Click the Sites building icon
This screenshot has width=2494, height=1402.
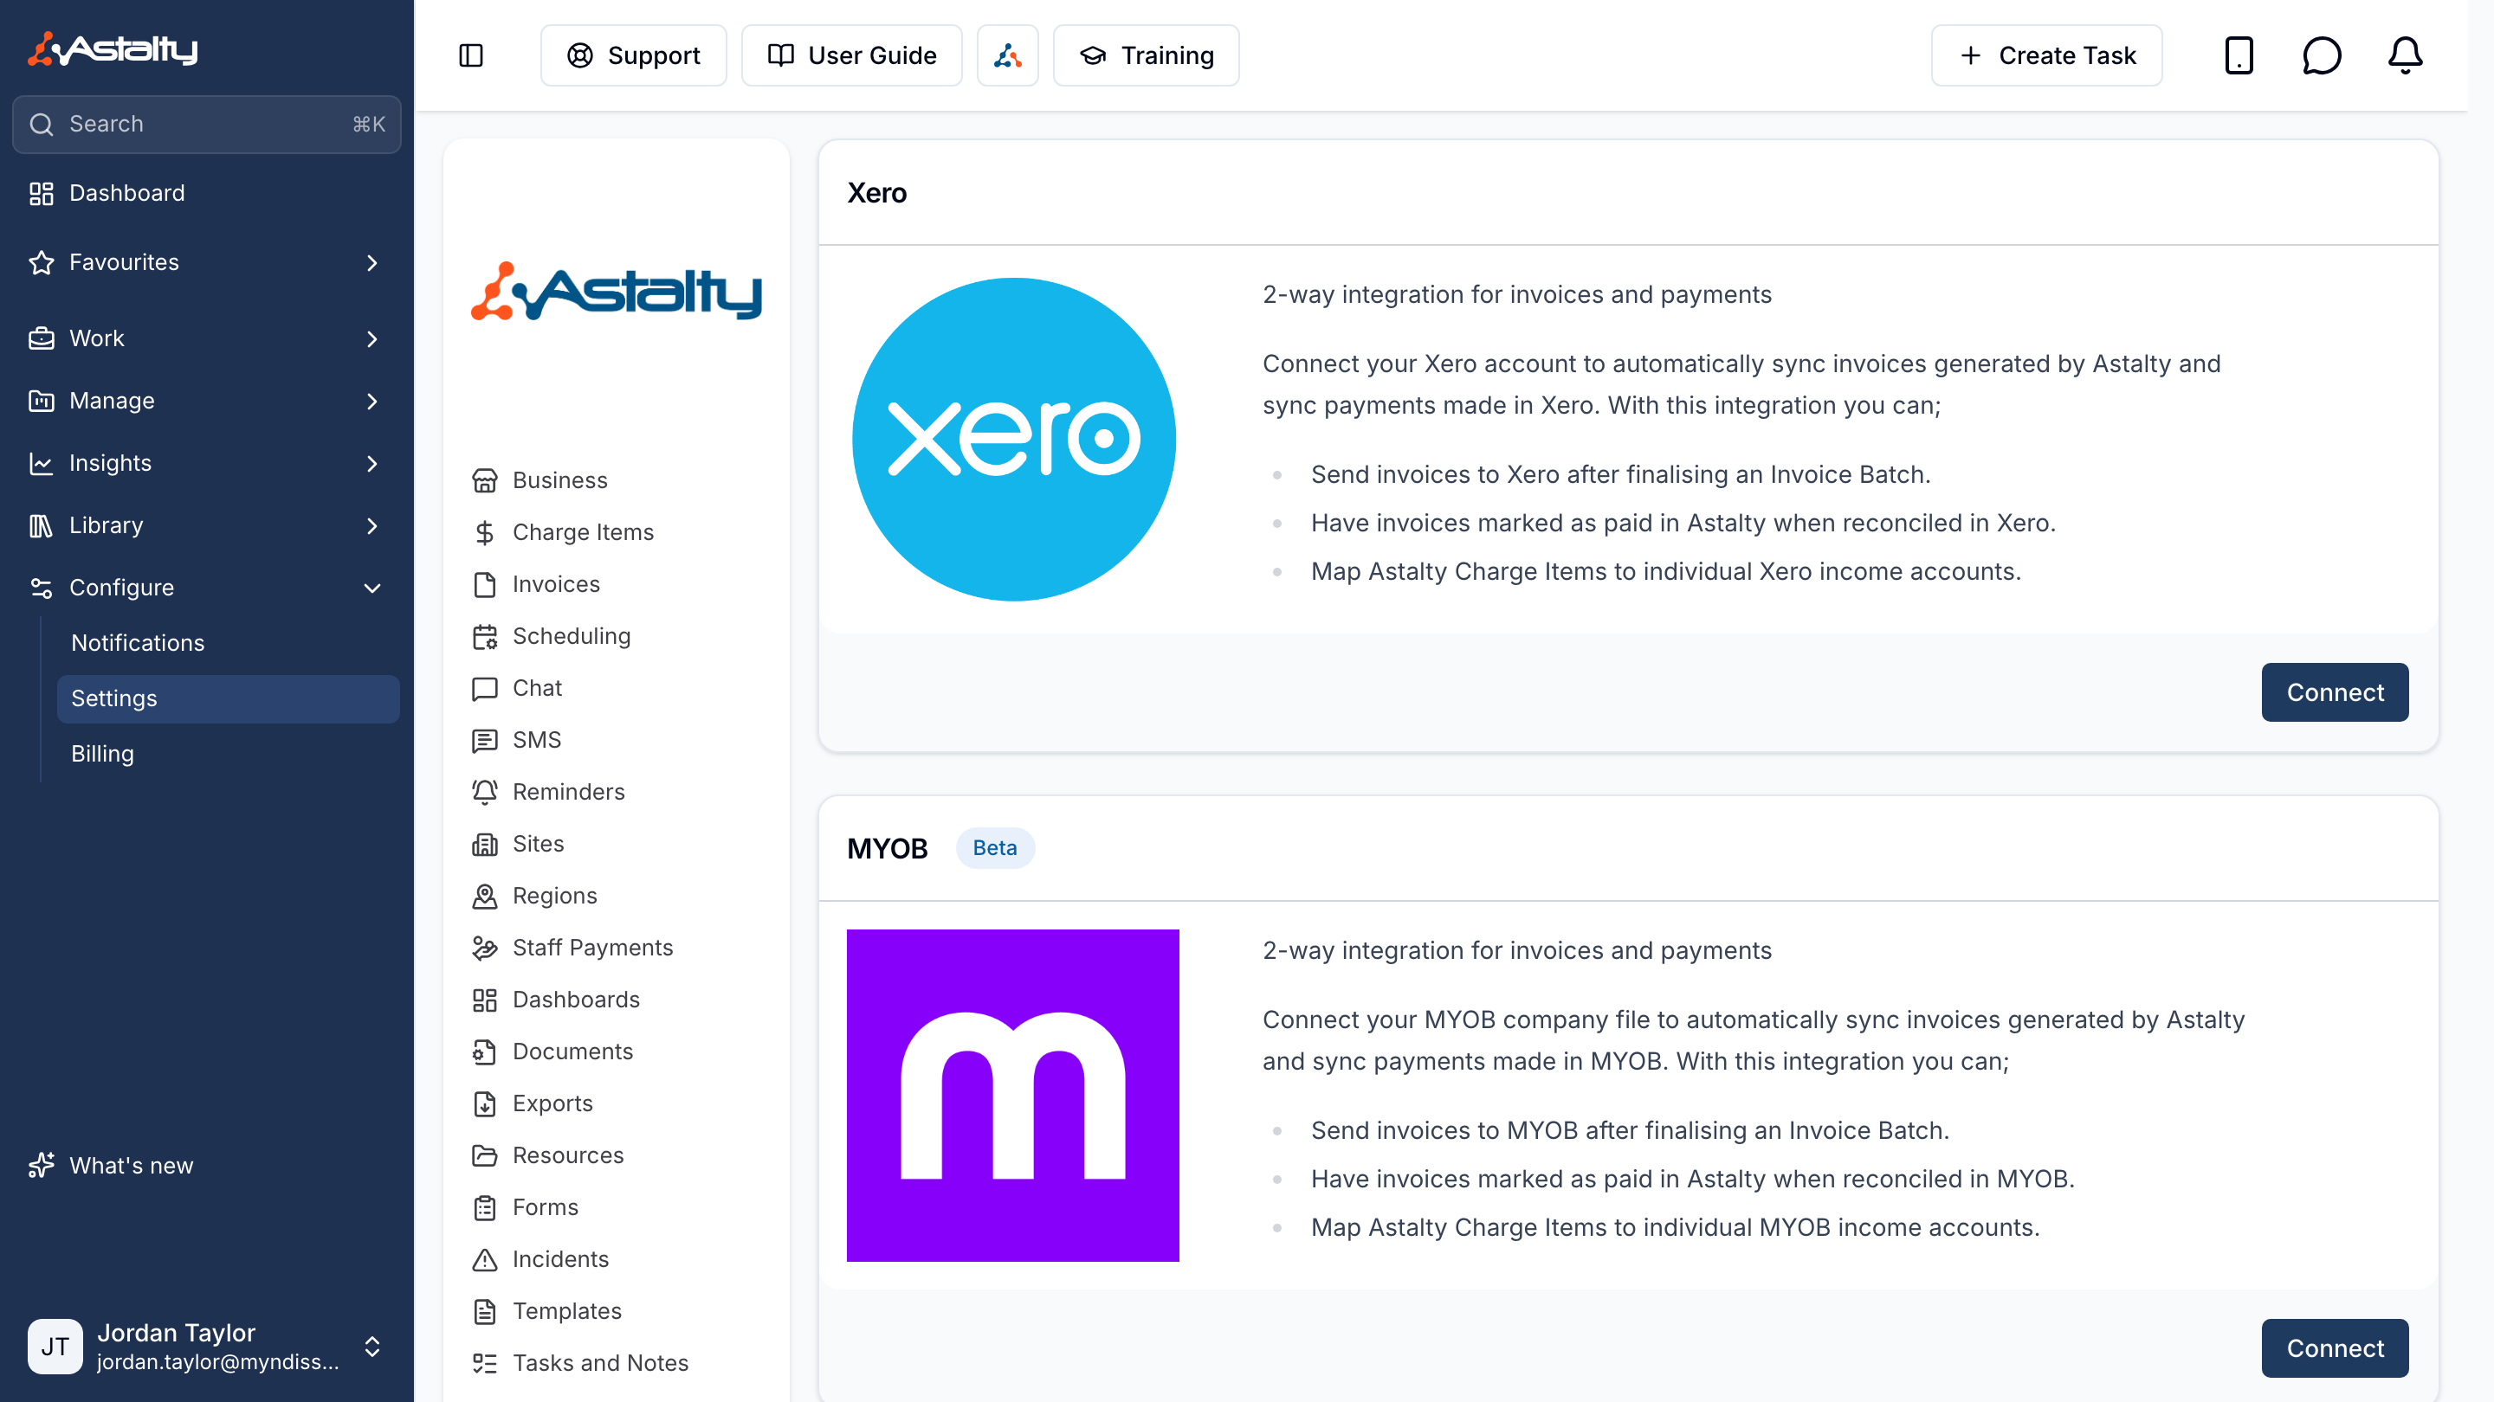484,844
